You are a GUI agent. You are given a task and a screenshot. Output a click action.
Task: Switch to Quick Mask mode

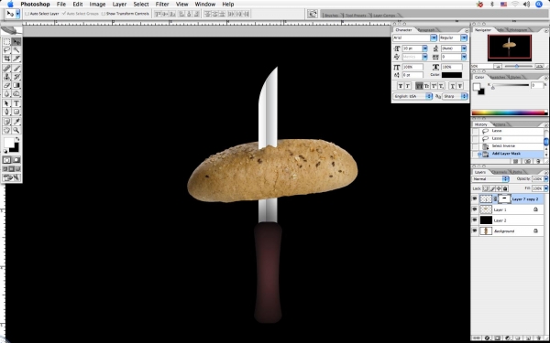[x=16, y=160]
